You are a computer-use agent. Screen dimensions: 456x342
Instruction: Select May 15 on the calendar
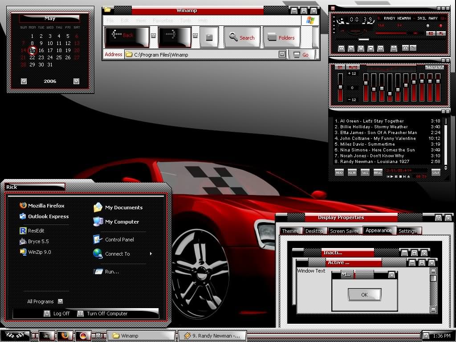32,50
